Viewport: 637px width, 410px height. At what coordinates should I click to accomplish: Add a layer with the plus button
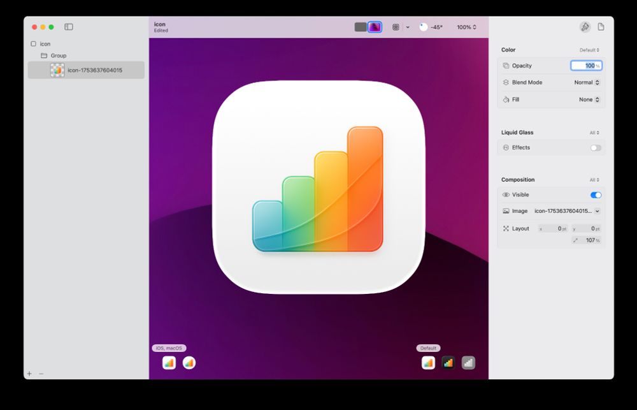29,374
